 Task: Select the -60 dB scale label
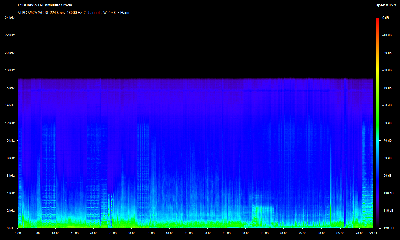387,123
